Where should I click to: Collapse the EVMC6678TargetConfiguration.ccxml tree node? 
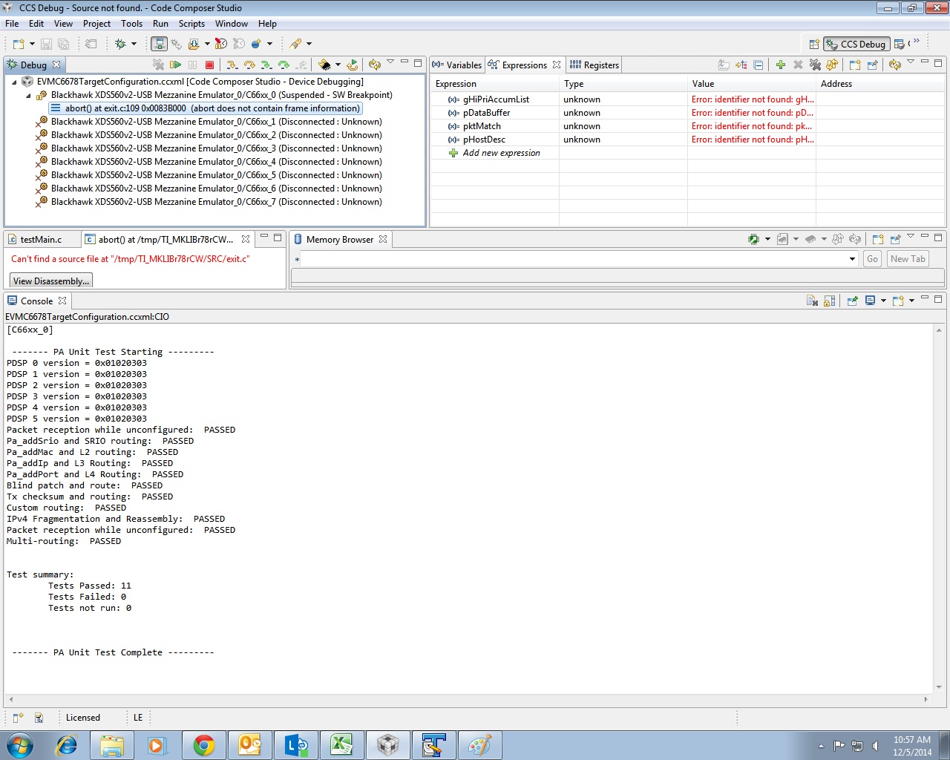tap(15, 82)
